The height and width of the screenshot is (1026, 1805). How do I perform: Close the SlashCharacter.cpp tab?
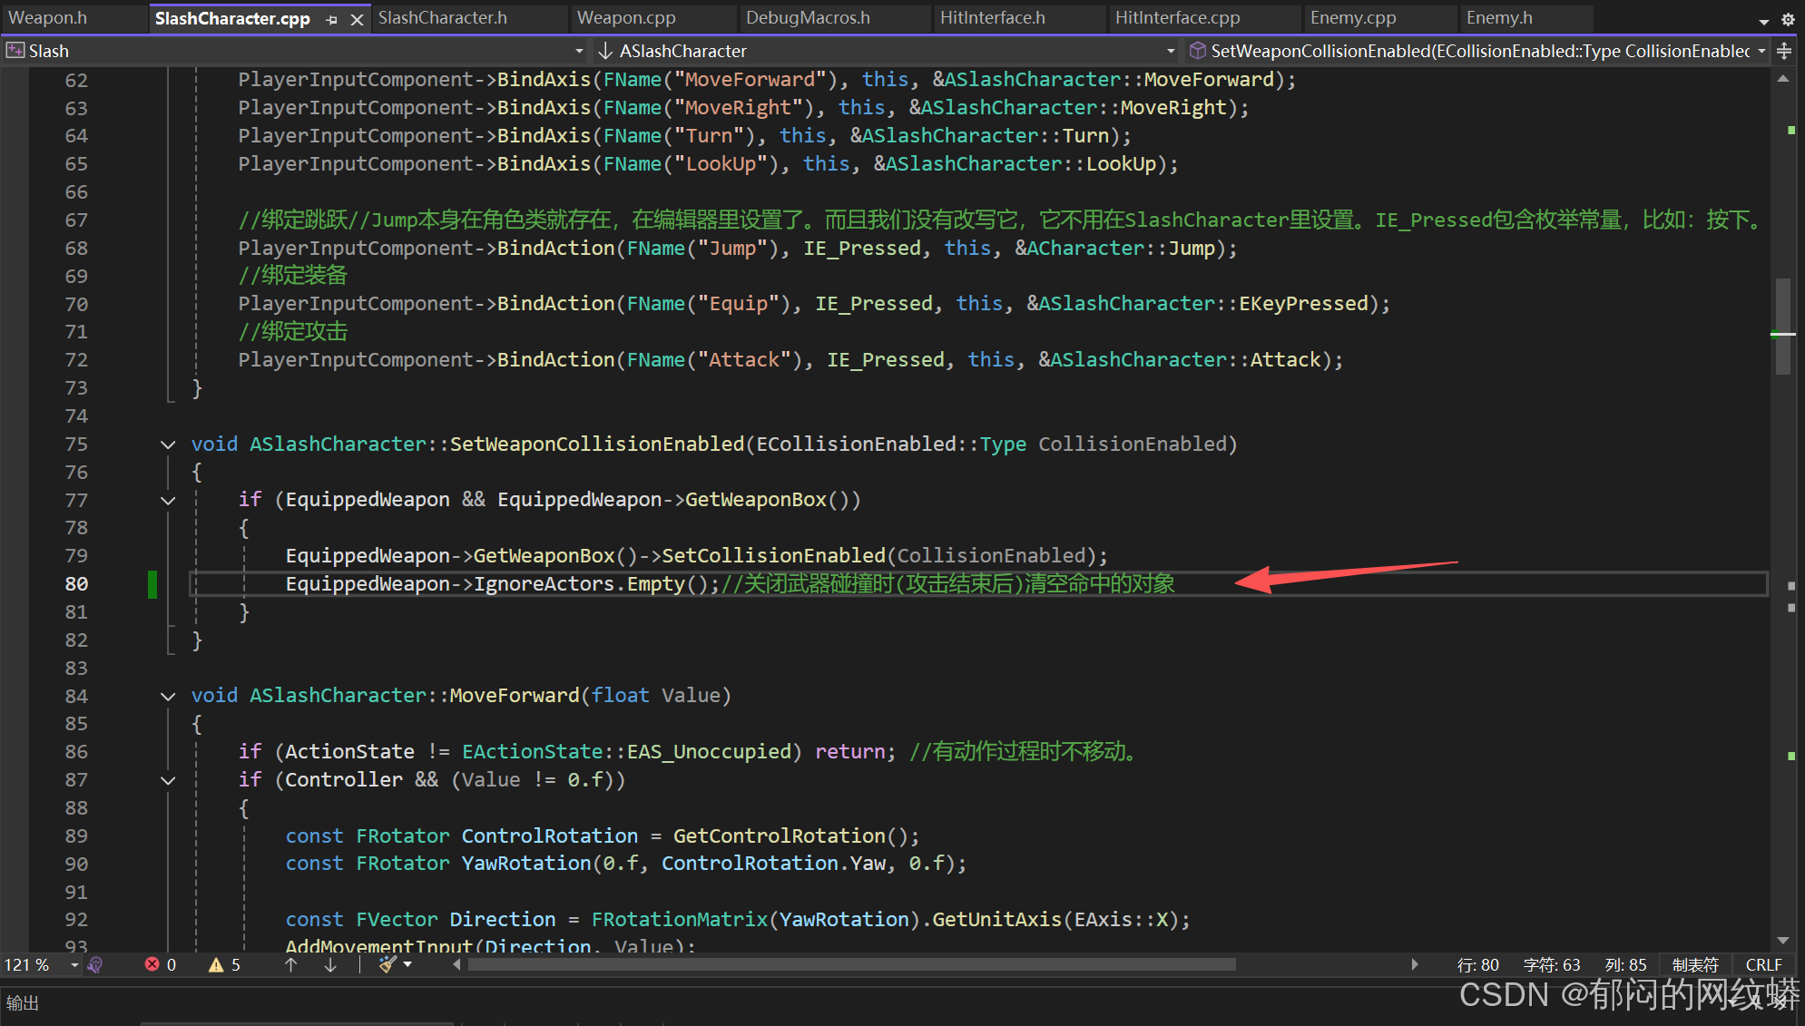pyautogui.click(x=357, y=19)
